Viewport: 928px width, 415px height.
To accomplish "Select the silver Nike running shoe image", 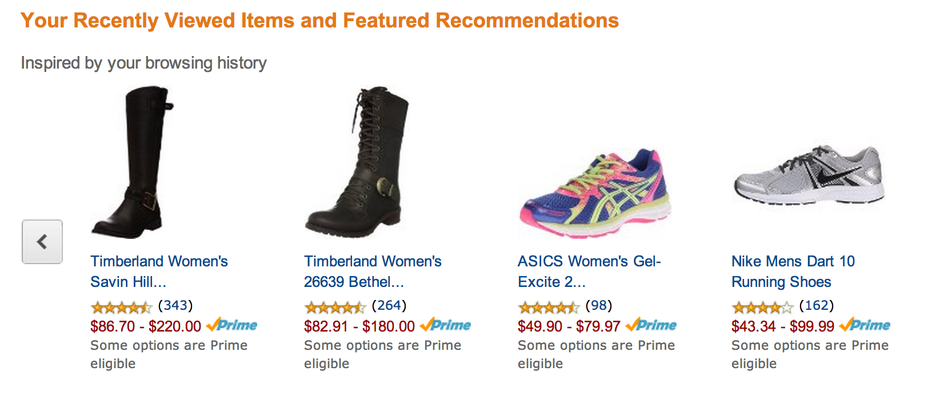I will [809, 175].
